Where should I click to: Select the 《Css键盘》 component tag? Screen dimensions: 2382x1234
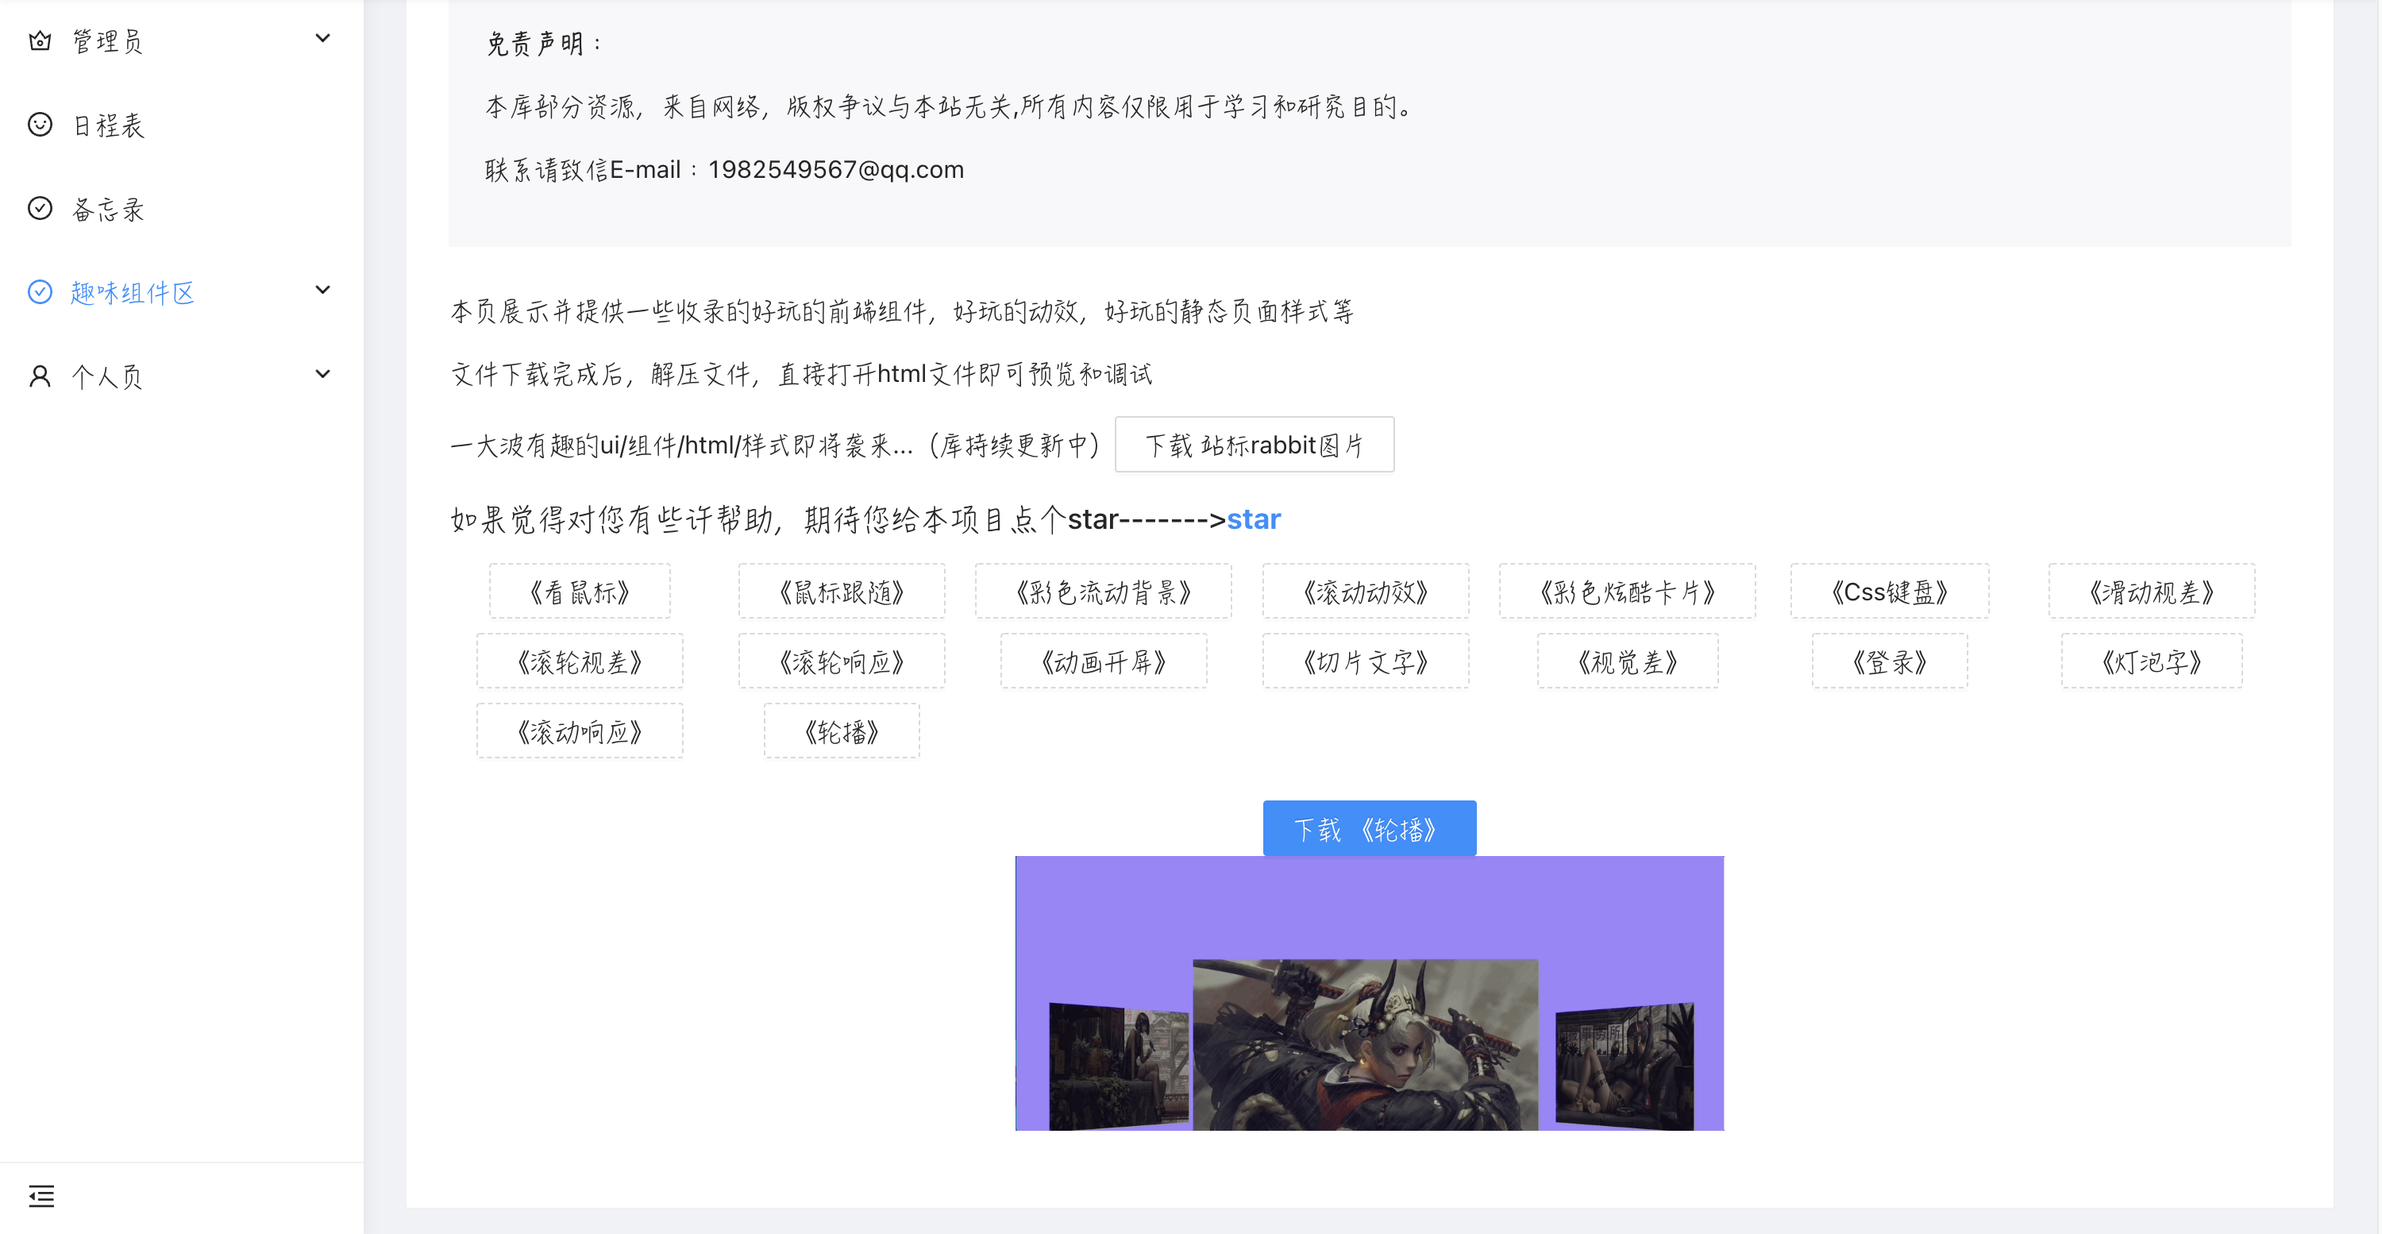(1889, 592)
